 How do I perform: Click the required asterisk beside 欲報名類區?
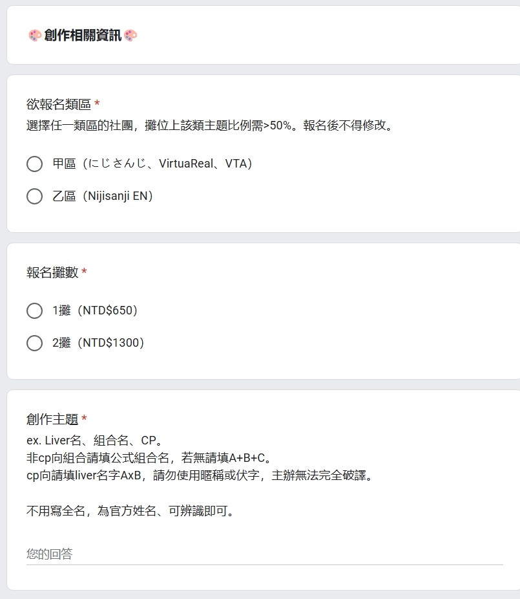(97, 103)
